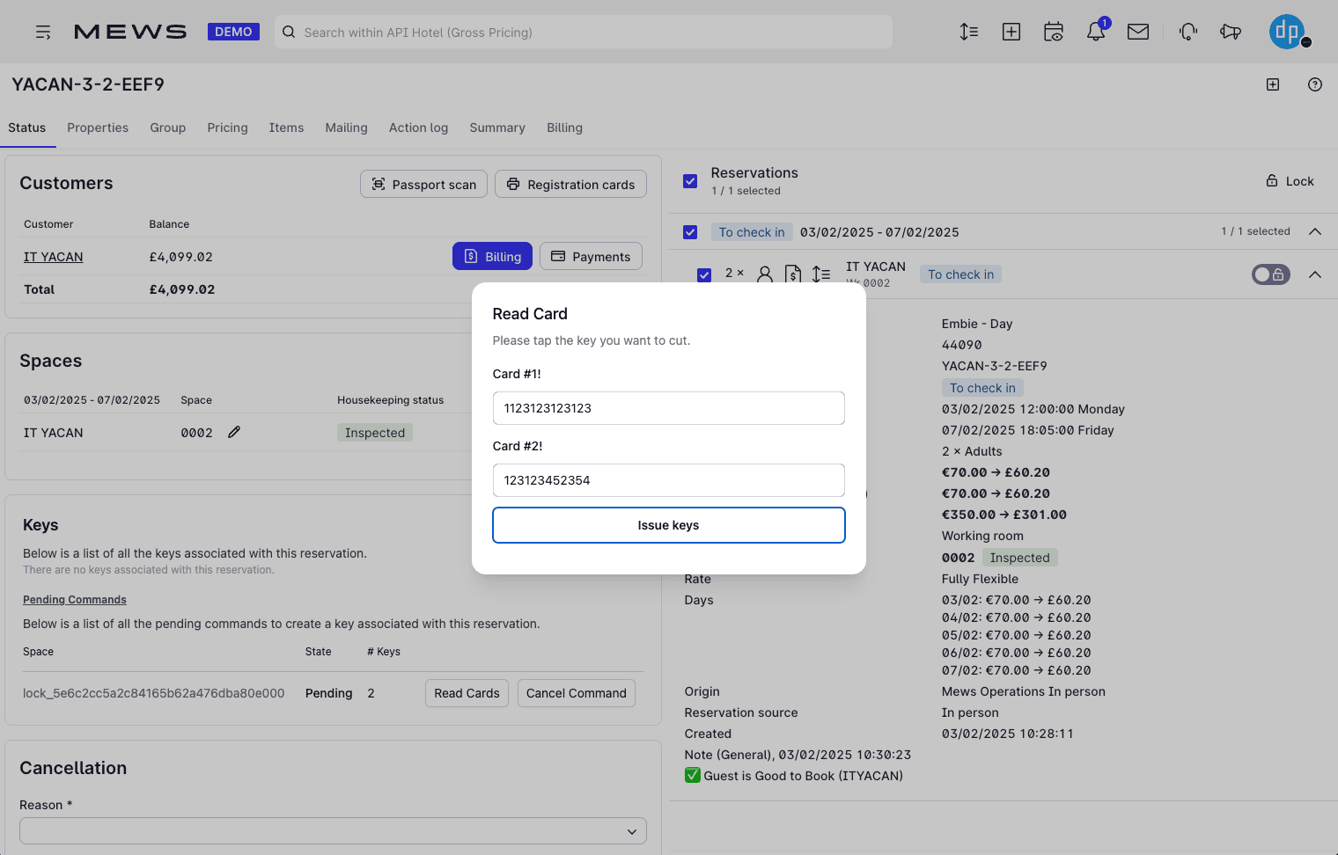The height and width of the screenshot is (855, 1338).
Task: Click the megaphone announcements icon
Action: pyautogui.click(x=1230, y=32)
